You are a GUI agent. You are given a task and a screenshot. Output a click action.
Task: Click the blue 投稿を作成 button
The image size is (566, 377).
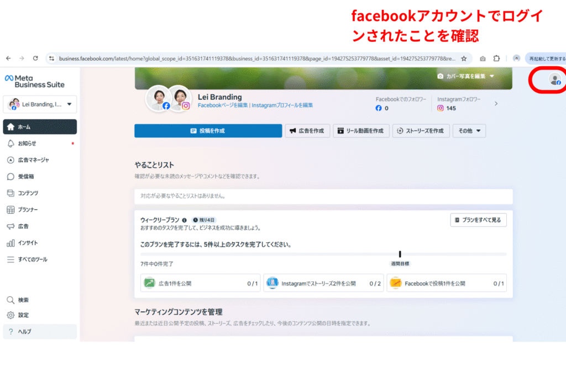pyautogui.click(x=208, y=131)
